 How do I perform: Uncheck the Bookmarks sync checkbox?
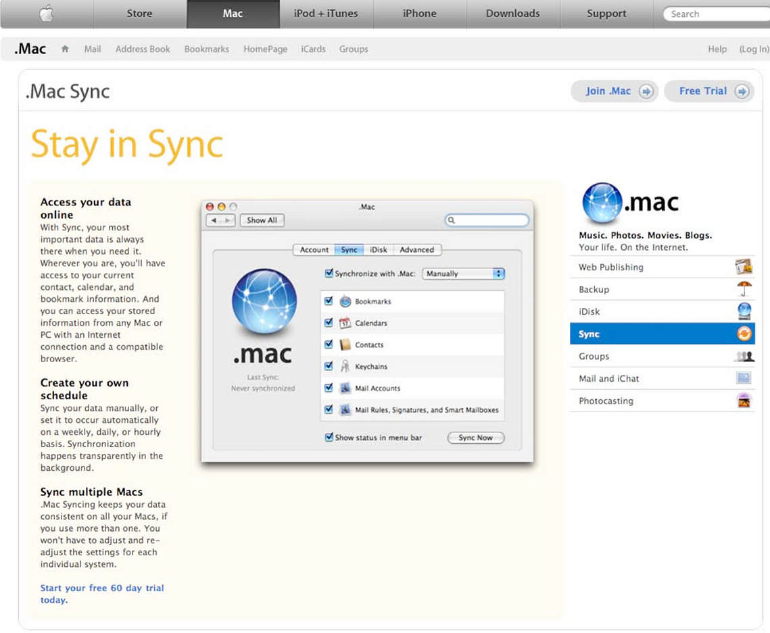coord(329,301)
